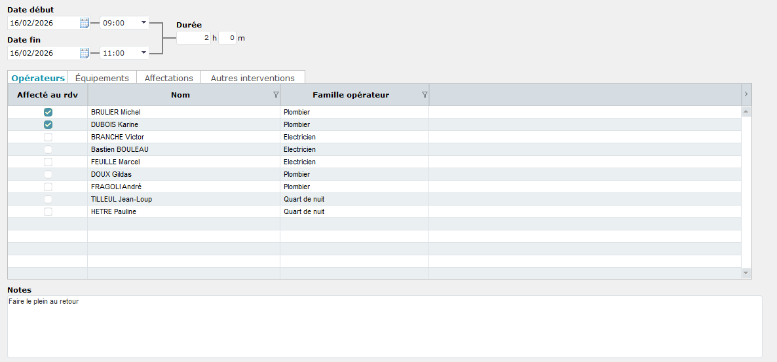
Task: Click the Opérateurs tab
Action: 38,78
